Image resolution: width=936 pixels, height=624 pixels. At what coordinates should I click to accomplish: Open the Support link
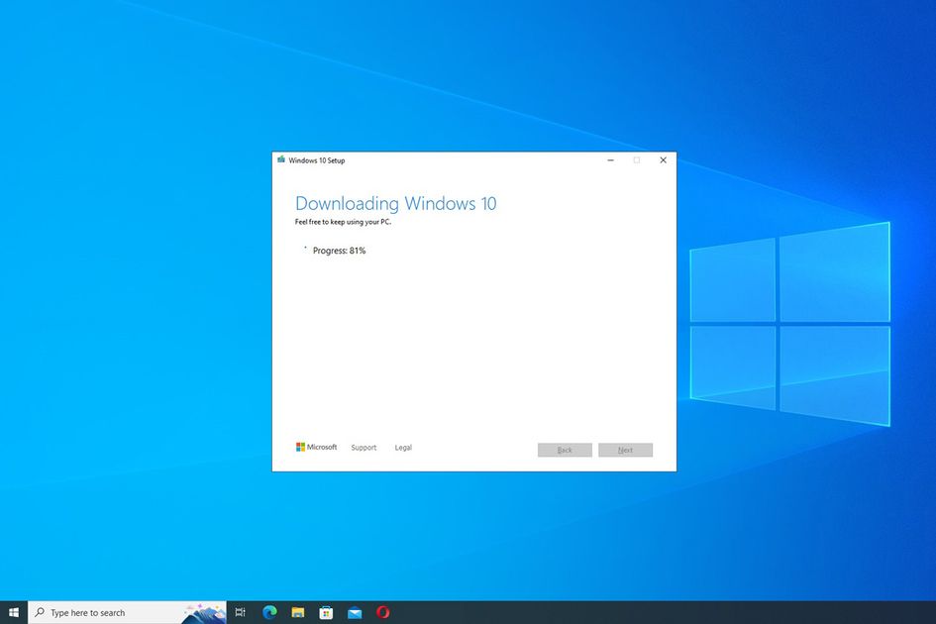point(364,448)
